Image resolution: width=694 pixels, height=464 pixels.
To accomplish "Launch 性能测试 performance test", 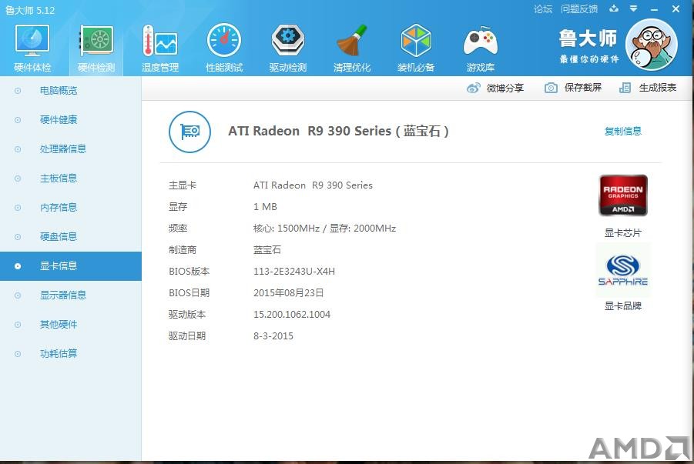I will pos(224,48).
